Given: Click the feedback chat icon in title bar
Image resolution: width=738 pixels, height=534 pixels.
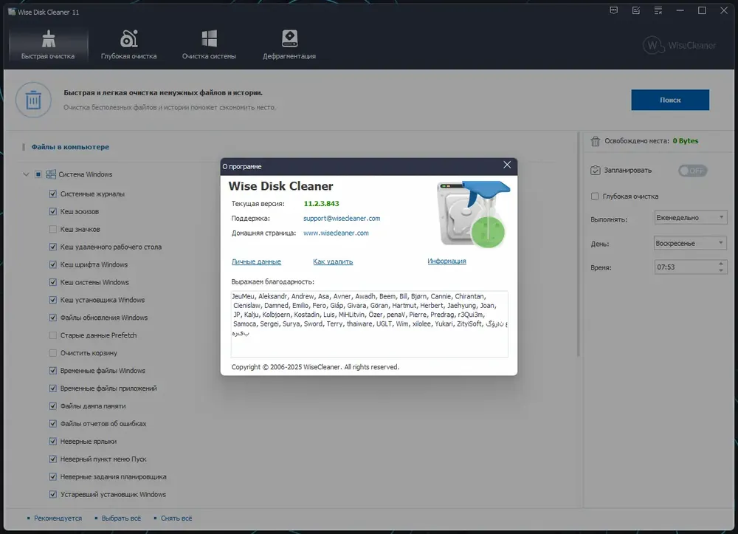Looking at the screenshot, I should point(614,10).
